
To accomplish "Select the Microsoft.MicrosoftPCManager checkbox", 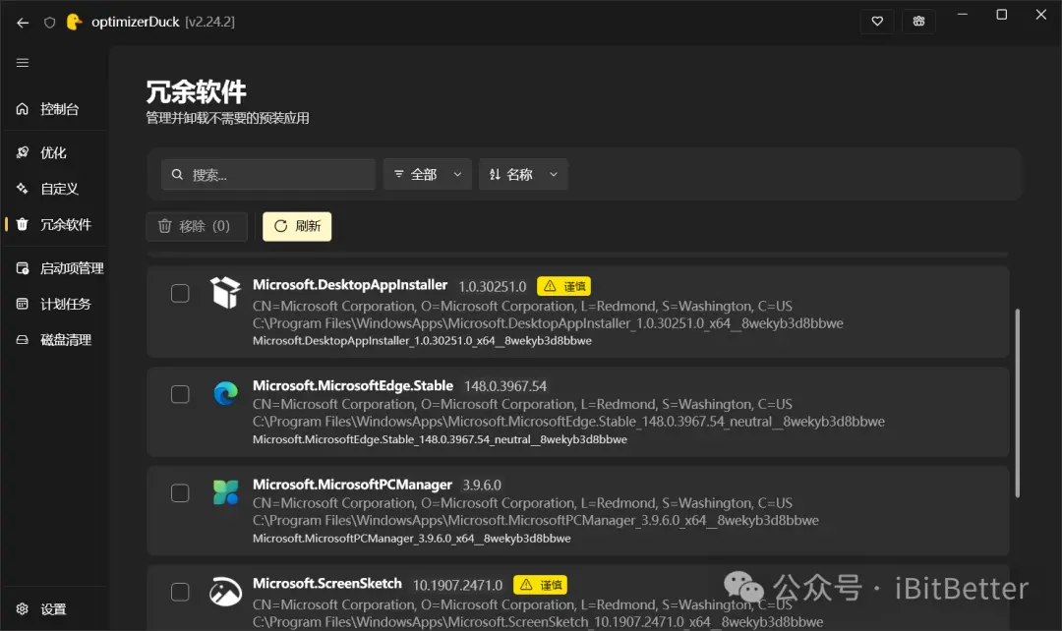I will 180,492.
